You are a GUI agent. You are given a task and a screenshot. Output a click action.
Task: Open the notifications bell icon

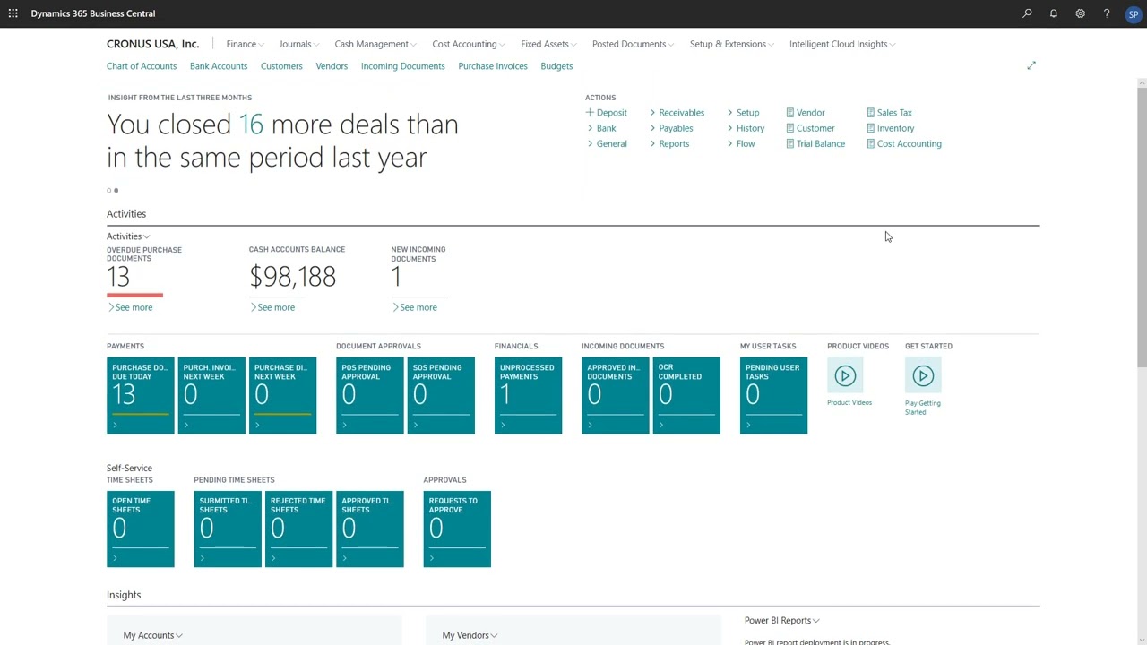[1054, 13]
